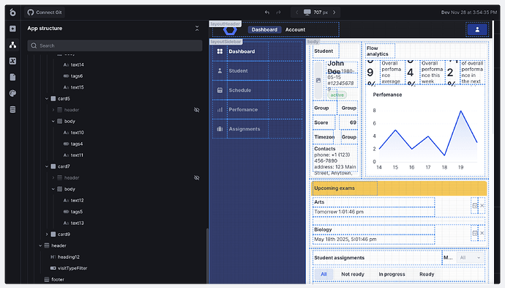Click the undo arrow in top bar
Screen dimensions: 505x288
point(267,12)
